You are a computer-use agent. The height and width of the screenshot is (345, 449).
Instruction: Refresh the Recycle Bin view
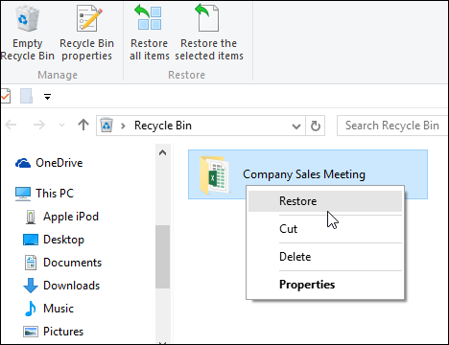click(x=316, y=126)
